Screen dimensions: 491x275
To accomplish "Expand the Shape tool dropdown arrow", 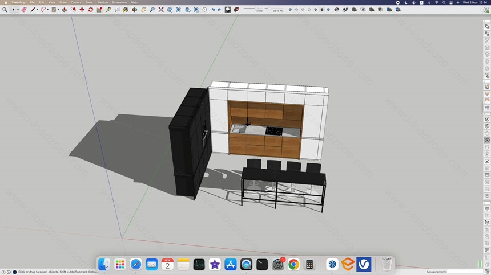I will (x=58, y=10).
